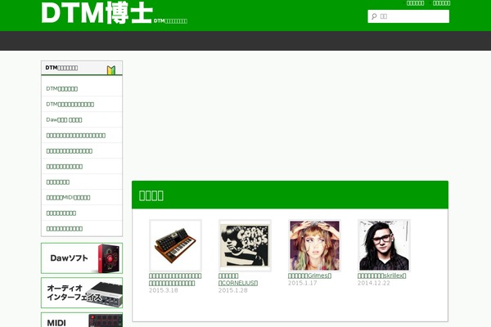This screenshot has width=491, height=327.
Task: Open the article link mentioning CORNELIUS
Action: pyautogui.click(x=238, y=280)
